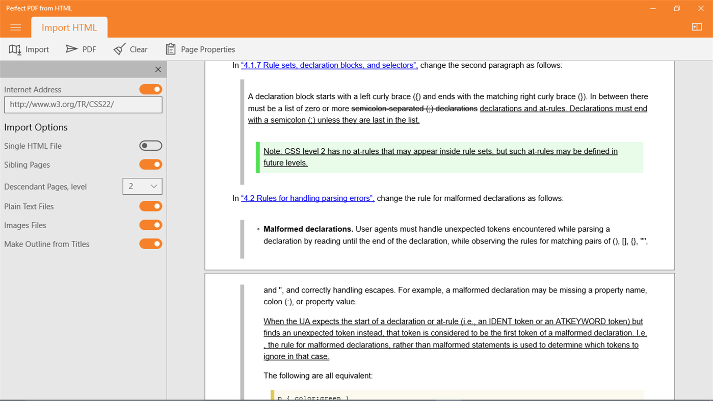This screenshot has width=713, height=401.
Task: Click Import text label in toolbar
Action: pos(37,49)
